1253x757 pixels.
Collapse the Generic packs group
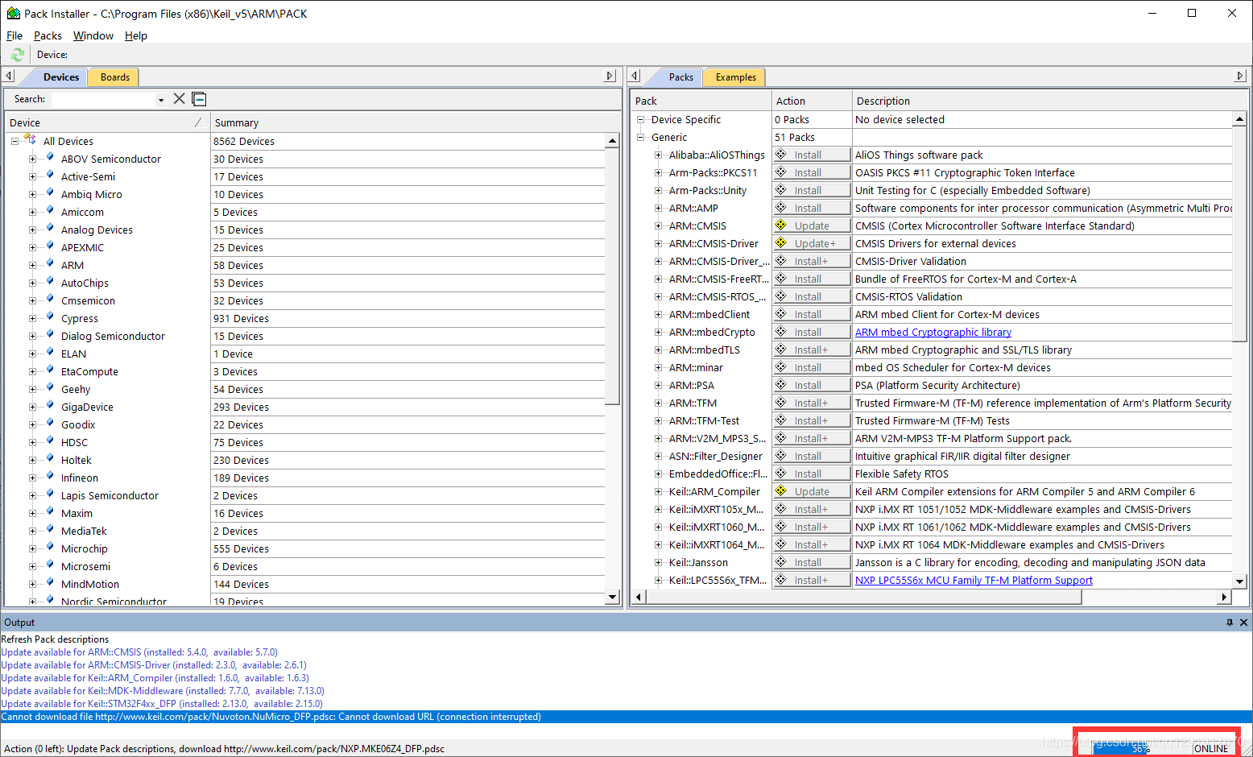point(641,137)
